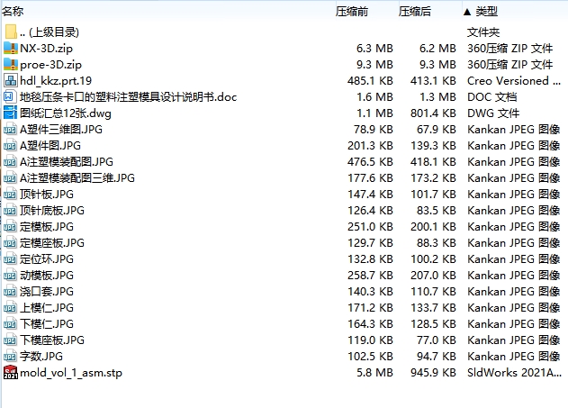Viewport: 568px width, 408px height.
Task: Click the hdl_kkz.prt.19 Creo file icon
Action: [x=11, y=80]
